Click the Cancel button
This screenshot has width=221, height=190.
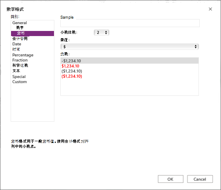point(200,179)
